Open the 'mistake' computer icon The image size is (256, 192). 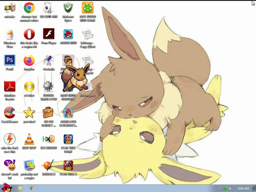pyautogui.click(x=10, y=8)
